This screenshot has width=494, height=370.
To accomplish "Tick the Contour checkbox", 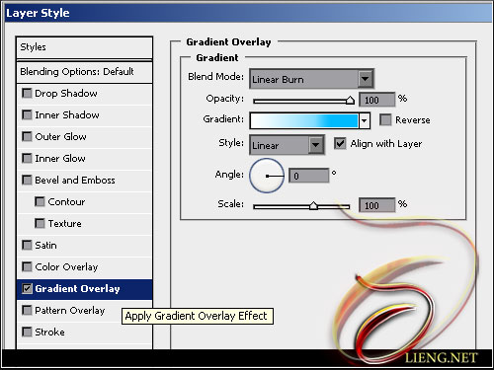I will (40, 201).
